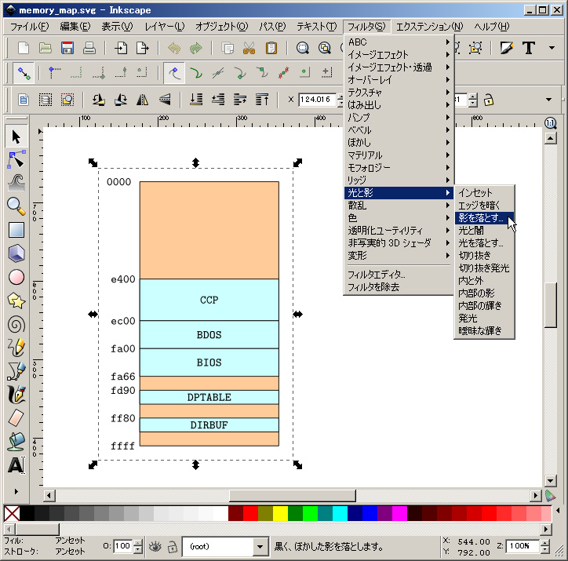Choose フィルタを除去 menu entry
Screen dimensions: 568x561
tap(399, 287)
